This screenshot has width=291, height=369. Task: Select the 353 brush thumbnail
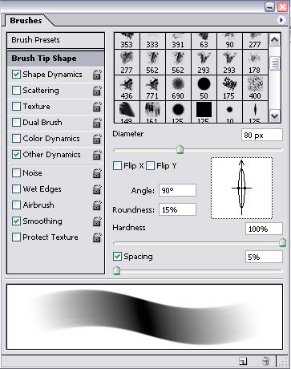(127, 41)
